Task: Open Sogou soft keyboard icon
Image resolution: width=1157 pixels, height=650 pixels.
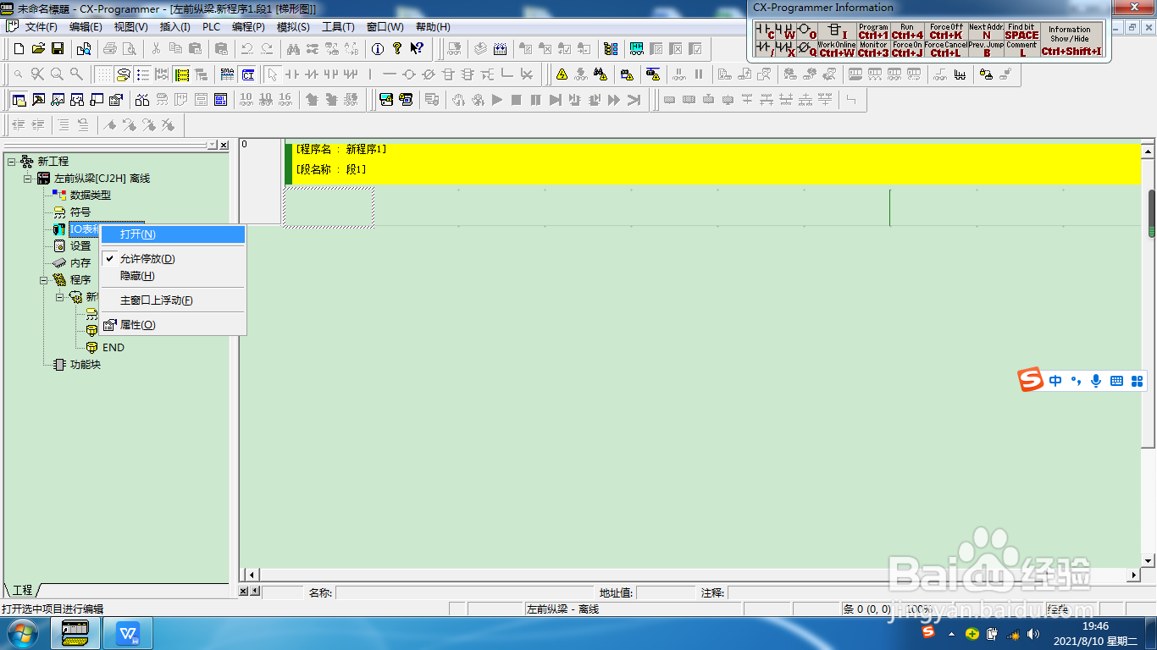Action: click(1116, 381)
